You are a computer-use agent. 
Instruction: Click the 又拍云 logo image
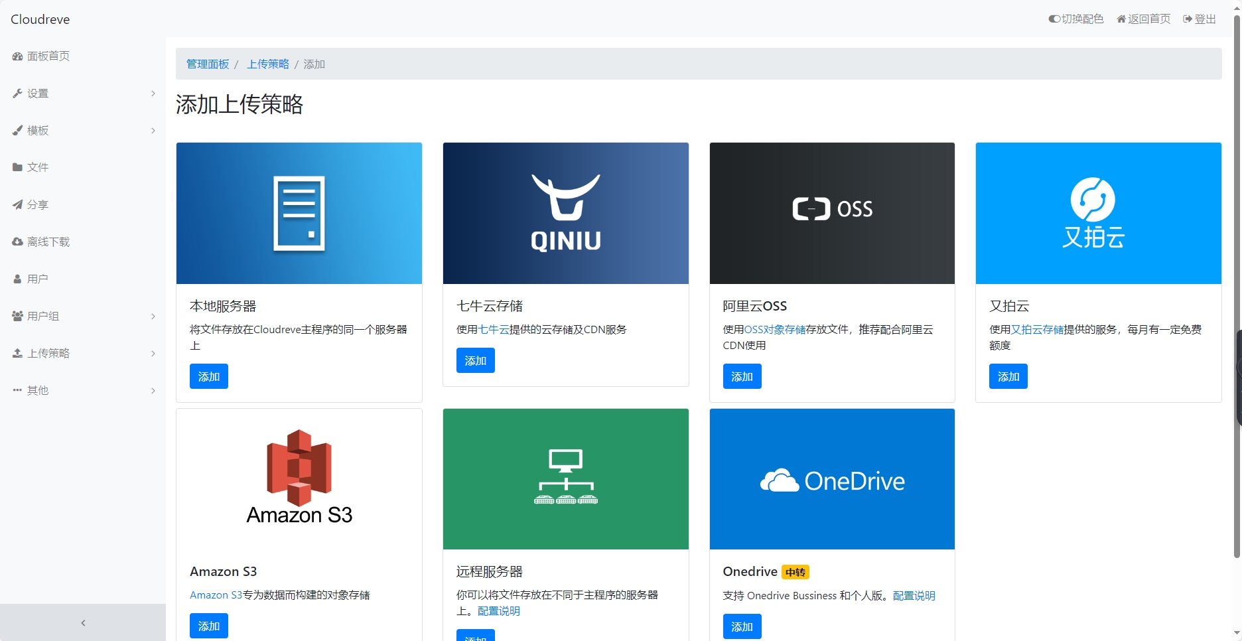pyautogui.click(x=1099, y=213)
